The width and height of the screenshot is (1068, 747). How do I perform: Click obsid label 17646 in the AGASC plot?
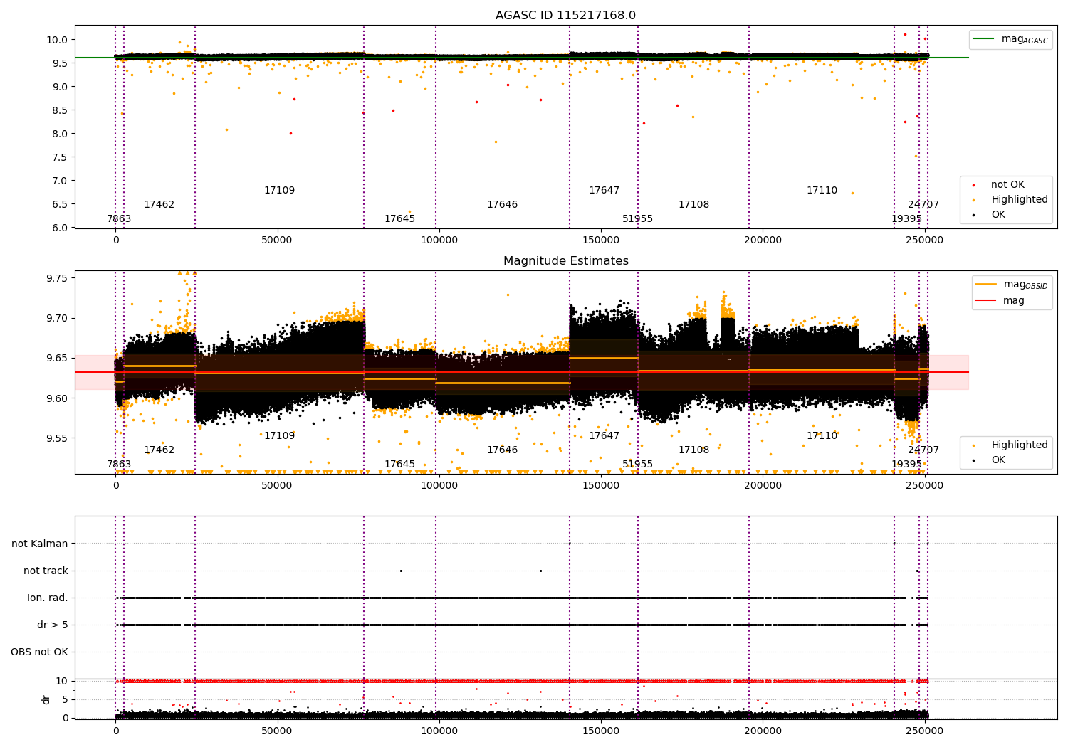pos(502,205)
